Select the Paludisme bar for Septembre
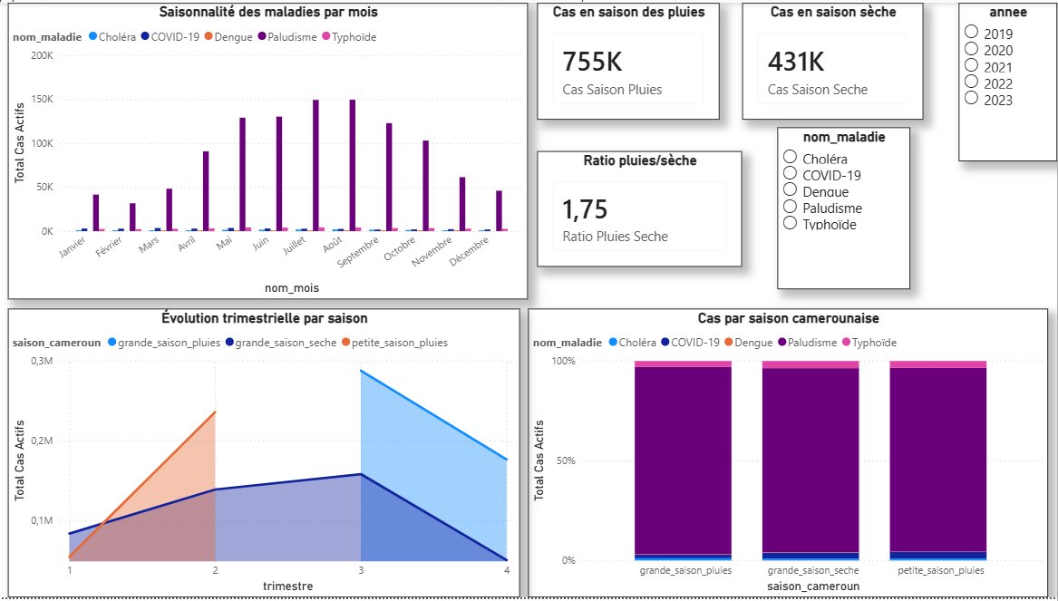Image resolution: width=1058 pixels, height=601 pixels. (389, 178)
